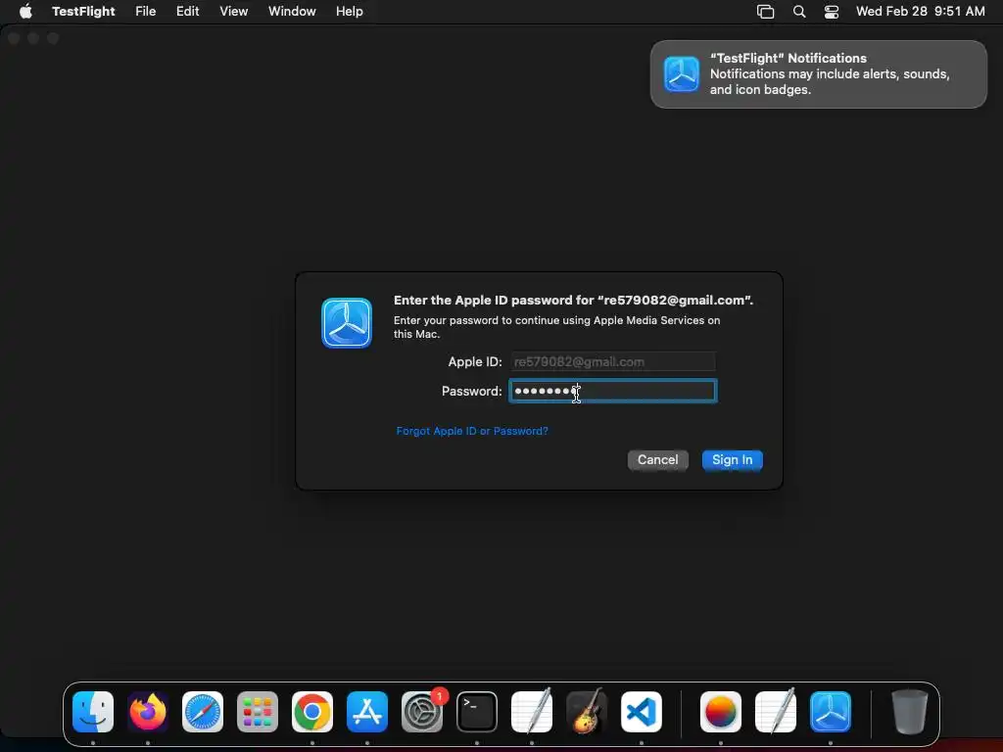Open Control Center in menu bar
Image resolution: width=1003 pixels, height=752 pixels.
831,12
